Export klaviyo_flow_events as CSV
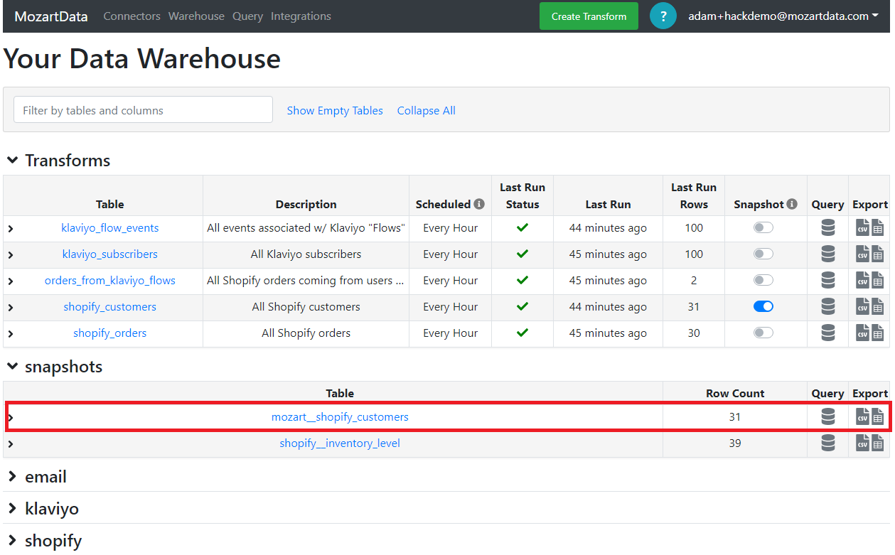This screenshot has height=555, width=895. pyautogui.click(x=862, y=228)
